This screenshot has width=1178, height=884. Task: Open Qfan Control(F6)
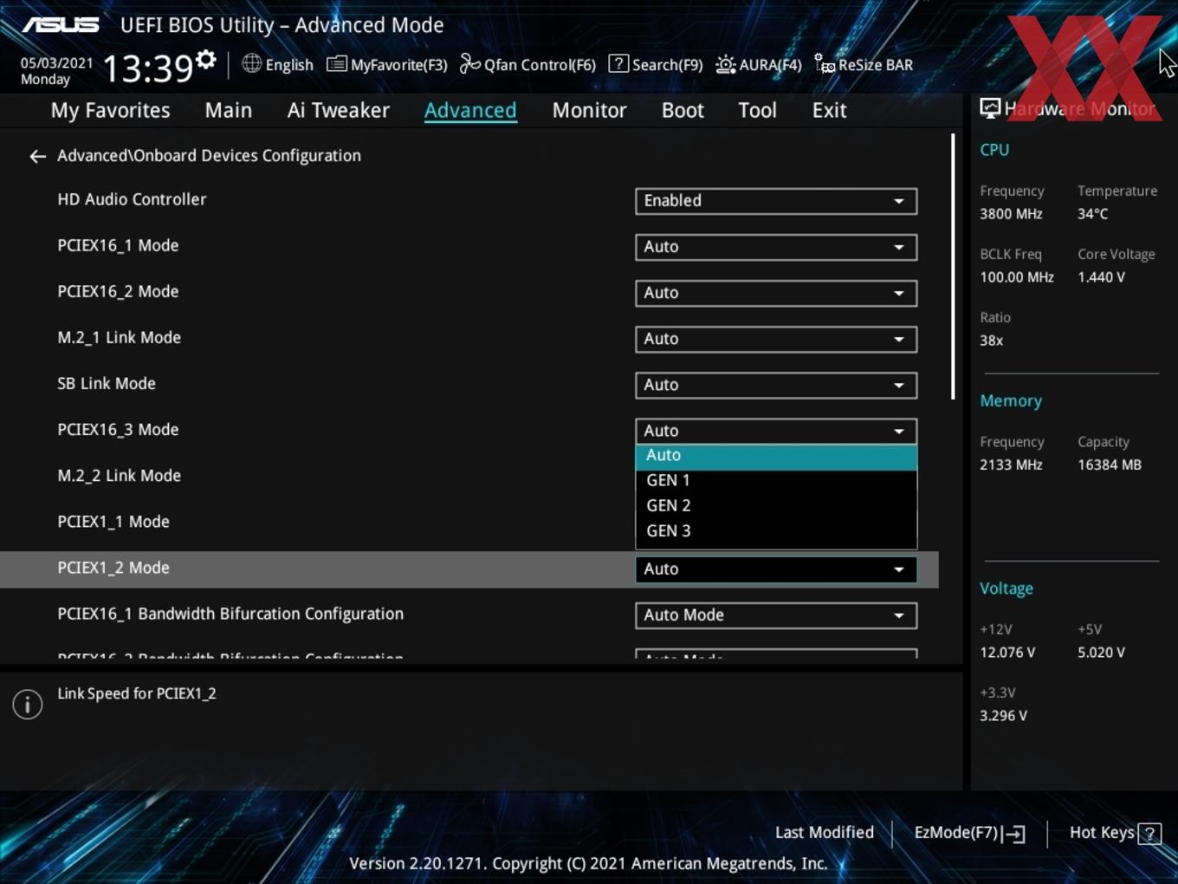tap(528, 65)
